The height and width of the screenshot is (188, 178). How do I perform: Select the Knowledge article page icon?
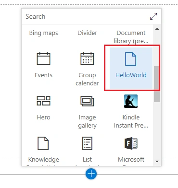[x=43, y=143]
